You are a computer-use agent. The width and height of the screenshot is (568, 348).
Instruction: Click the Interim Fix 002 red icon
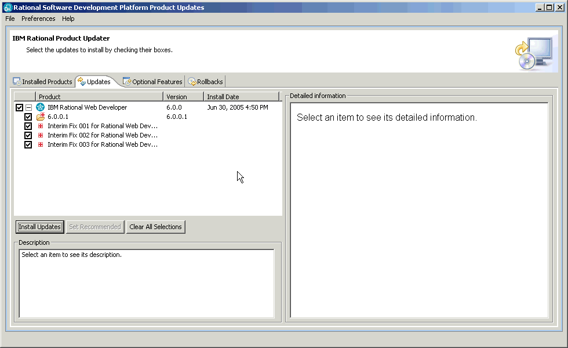[x=41, y=135]
